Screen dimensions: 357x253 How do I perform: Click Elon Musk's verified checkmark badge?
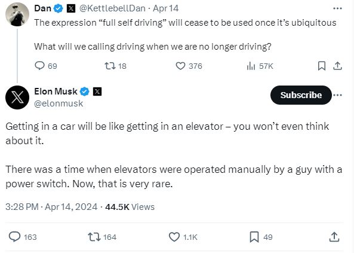(84, 92)
